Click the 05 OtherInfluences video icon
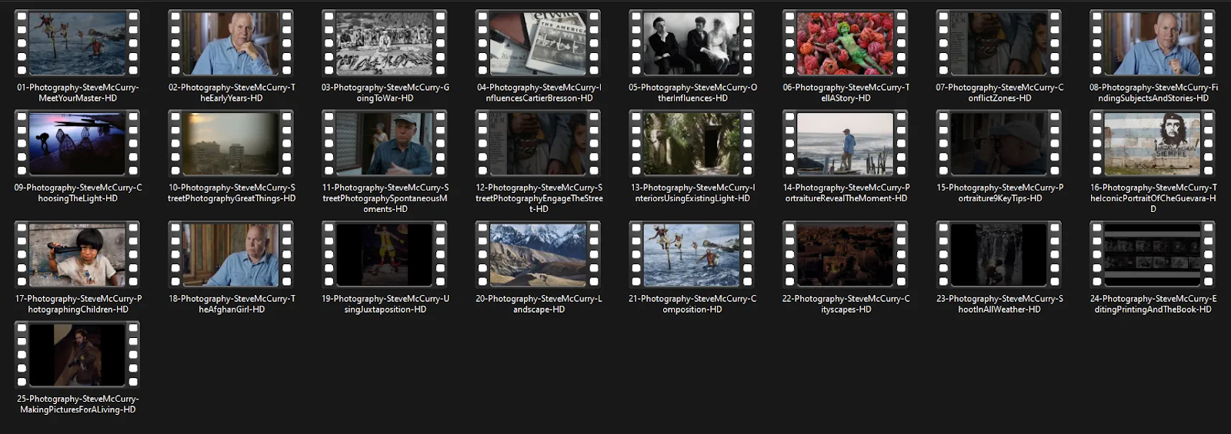 tap(692, 44)
